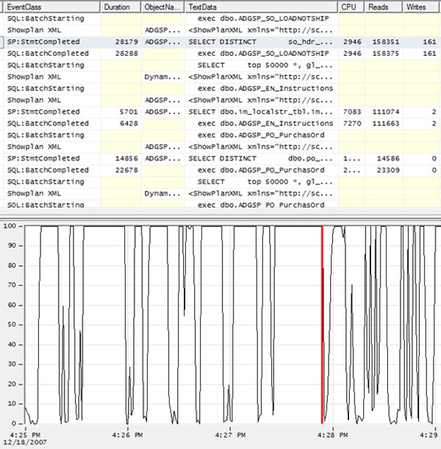Sort by the Duration column header

coord(121,7)
